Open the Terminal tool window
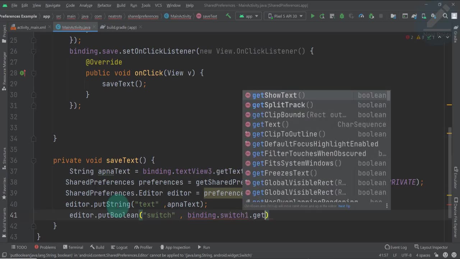 click(73, 247)
